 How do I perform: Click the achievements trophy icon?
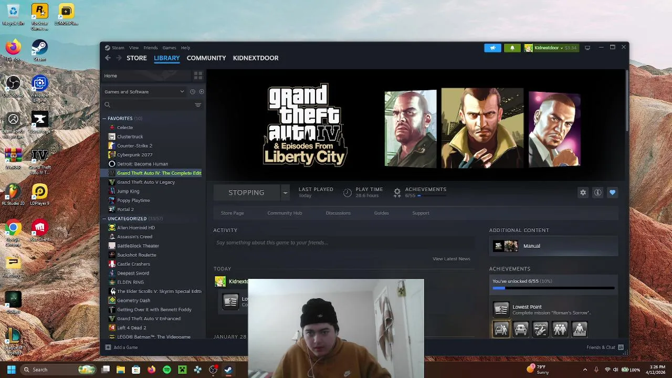pos(397,193)
